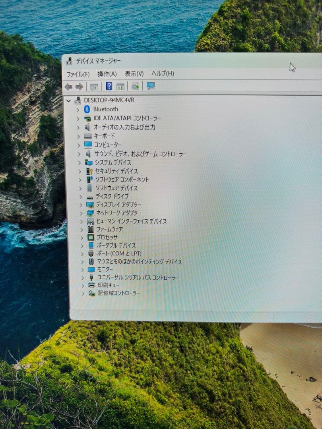
Task: Open the Help "?" toolbar icon
Action: click(x=110, y=86)
